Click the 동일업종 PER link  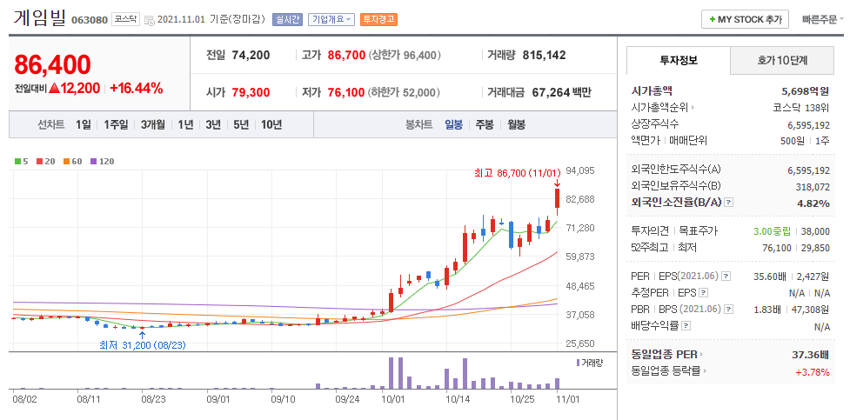coord(664,355)
